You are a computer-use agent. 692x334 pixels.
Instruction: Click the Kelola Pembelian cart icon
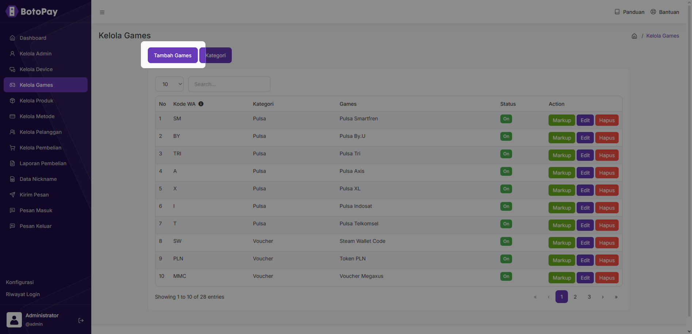pos(12,148)
